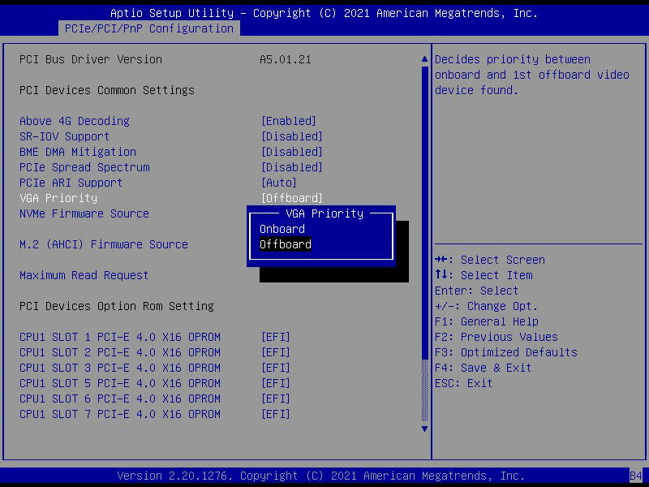The width and height of the screenshot is (649, 487).
Task: Click PCI Devices Common Settings heading
Action: pos(107,90)
